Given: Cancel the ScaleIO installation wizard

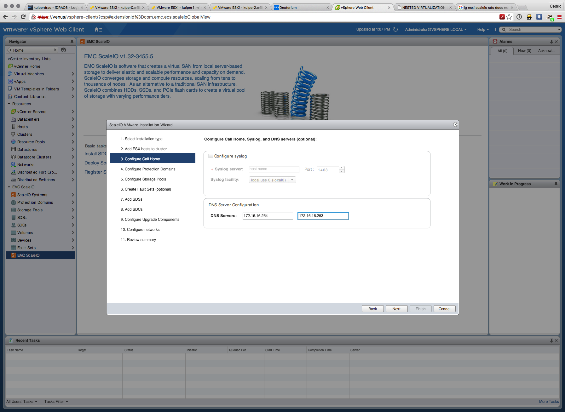Looking at the screenshot, I should 444,309.
